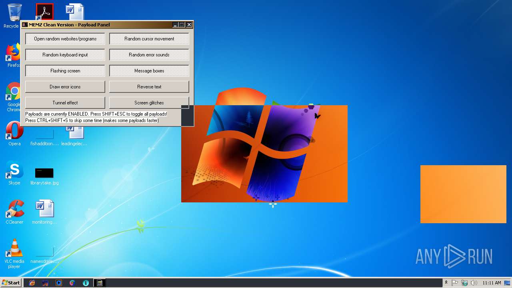Toggle the Random keyboard input payload
This screenshot has width=512, height=288.
65,55
